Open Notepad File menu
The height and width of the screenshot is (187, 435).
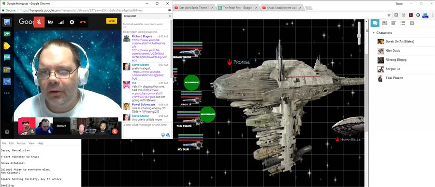pyautogui.click(x=4, y=144)
